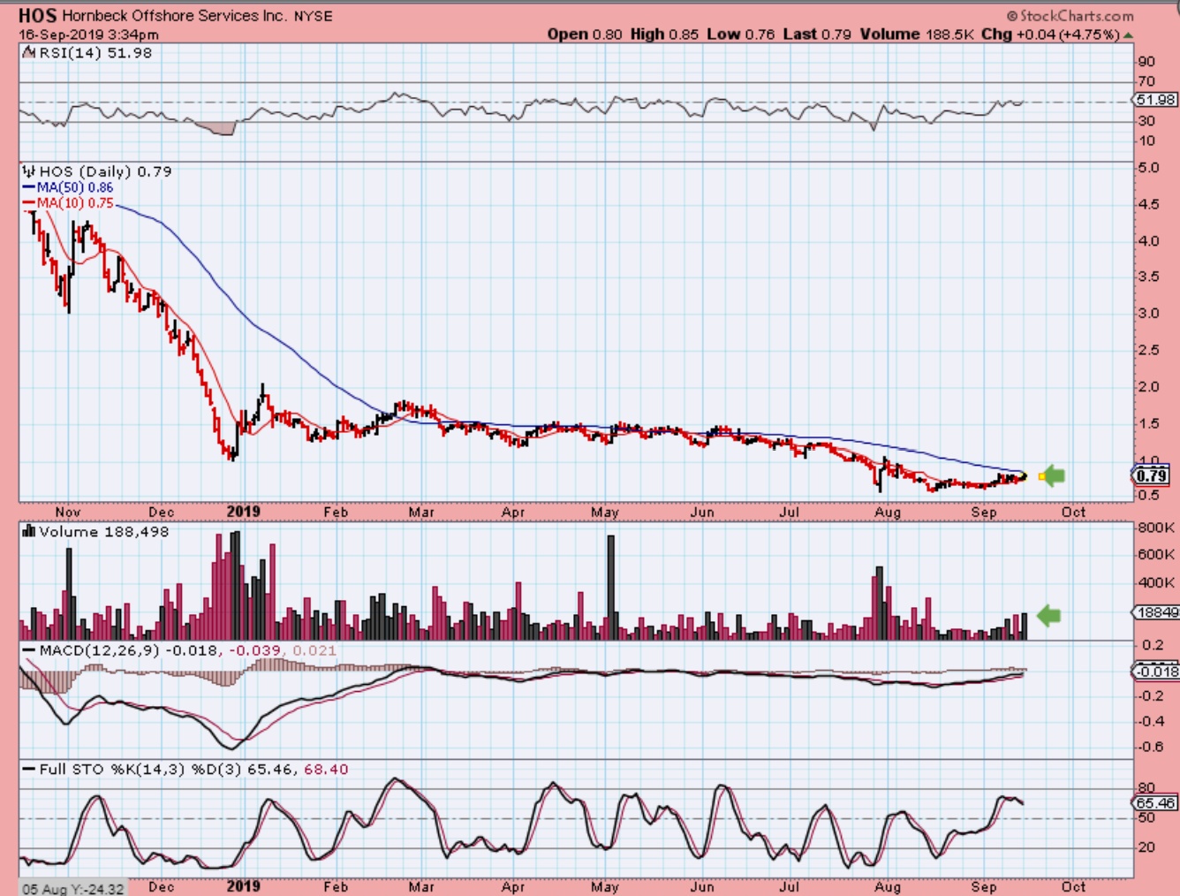Click the HOS (Daily) 0.79 chart label
Viewport: 1180px width, 896px height.
tap(105, 171)
